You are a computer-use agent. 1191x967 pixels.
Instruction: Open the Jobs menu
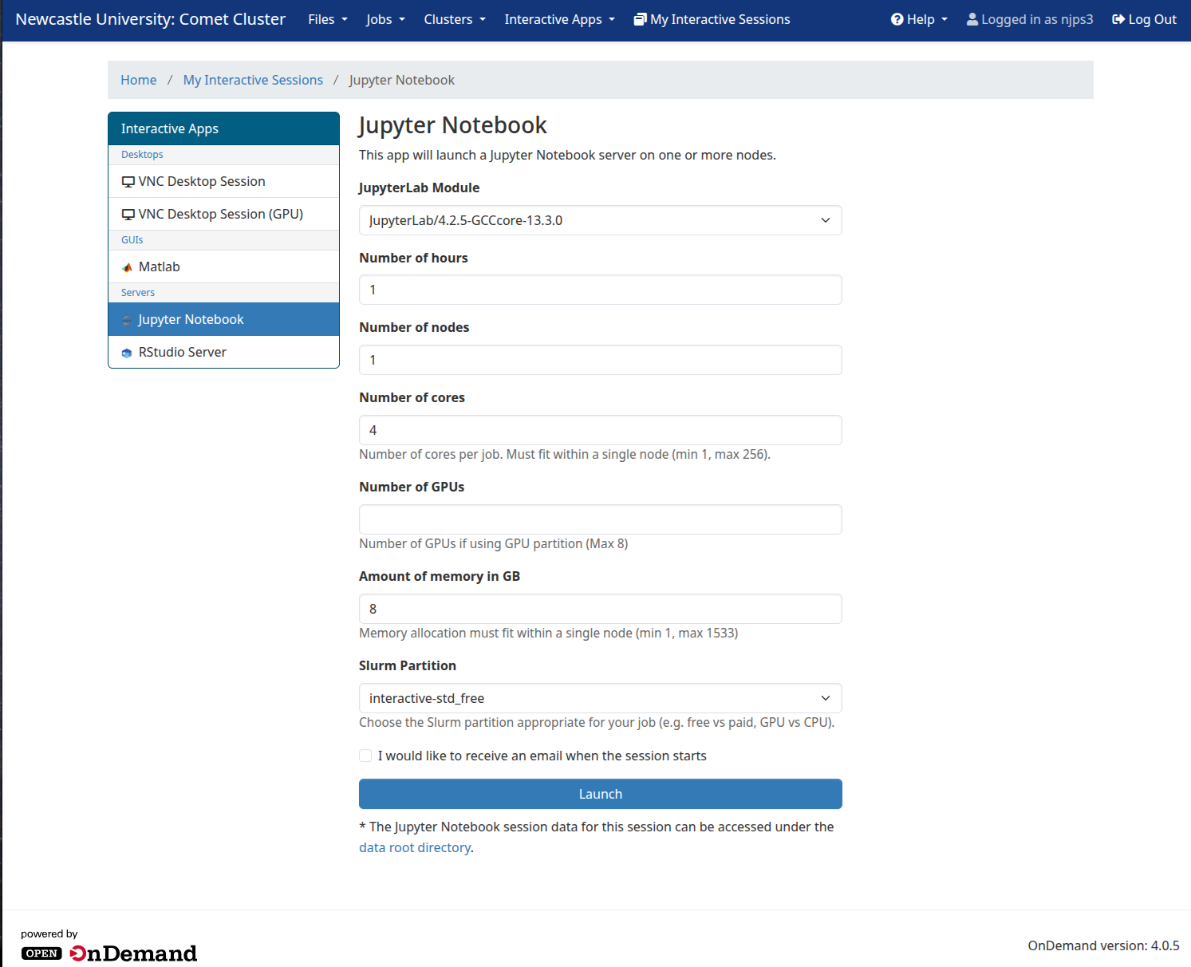click(x=385, y=19)
